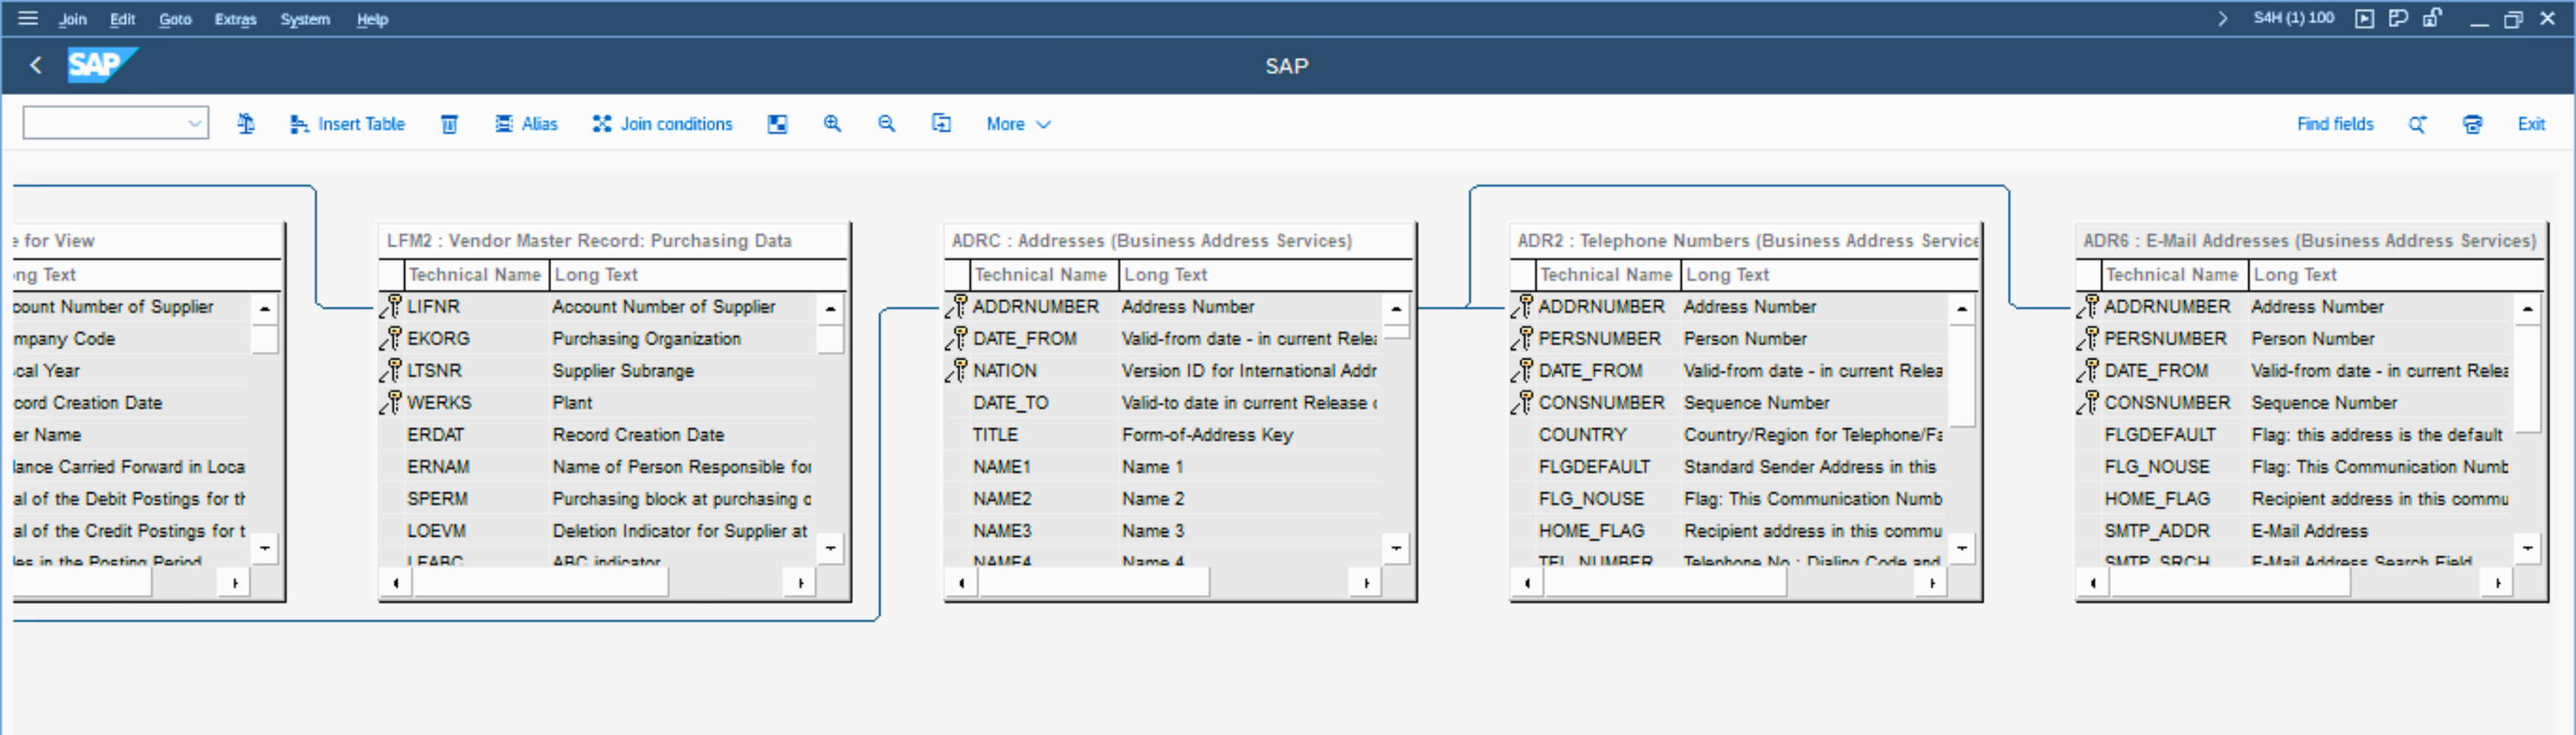Image resolution: width=2576 pixels, height=735 pixels.
Task: Click the trash Delete icon in toolbar
Action: [x=449, y=123]
